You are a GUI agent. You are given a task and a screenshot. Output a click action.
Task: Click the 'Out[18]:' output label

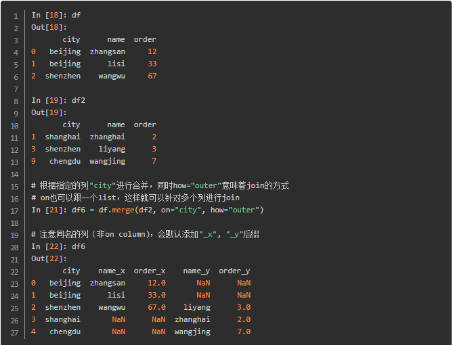(49, 27)
